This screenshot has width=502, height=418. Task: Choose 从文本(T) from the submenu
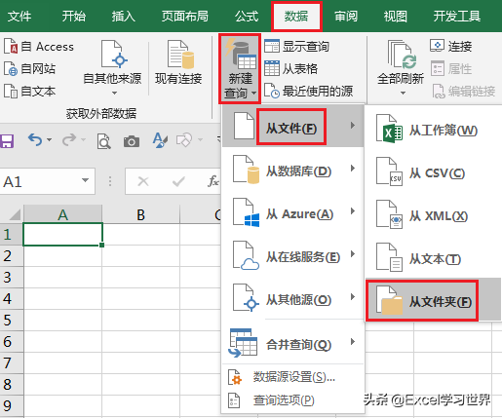tap(434, 258)
